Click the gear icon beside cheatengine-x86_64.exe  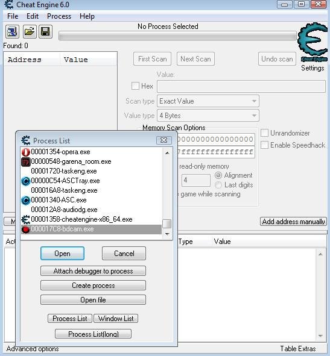tap(26, 219)
